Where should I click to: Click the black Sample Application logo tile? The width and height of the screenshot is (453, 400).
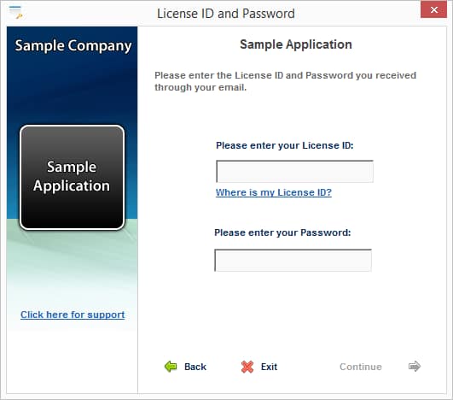(73, 178)
